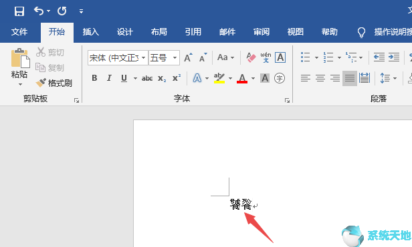Apply red font color

click(242, 78)
